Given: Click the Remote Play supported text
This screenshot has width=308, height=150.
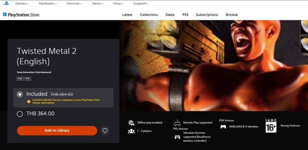Looking at the screenshot, I should click(x=197, y=123).
